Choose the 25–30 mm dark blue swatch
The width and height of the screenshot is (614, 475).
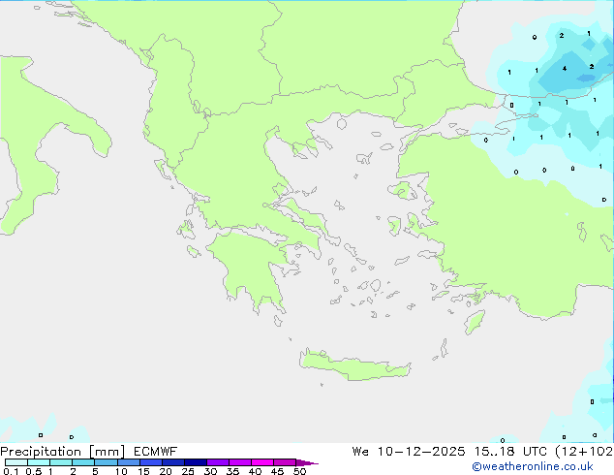[195, 462]
